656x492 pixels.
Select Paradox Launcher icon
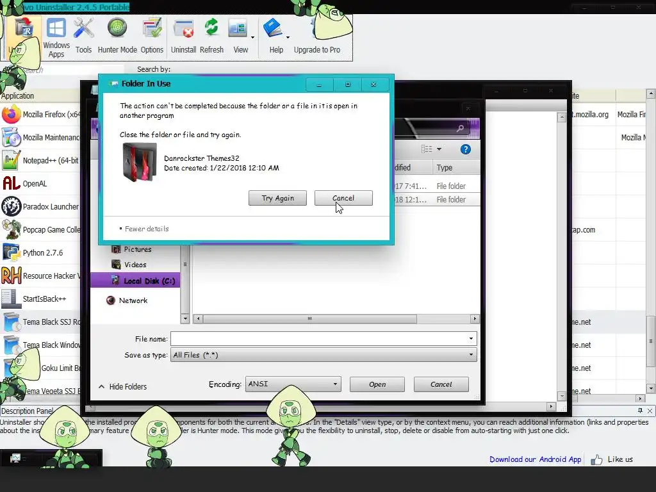[12, 206]
